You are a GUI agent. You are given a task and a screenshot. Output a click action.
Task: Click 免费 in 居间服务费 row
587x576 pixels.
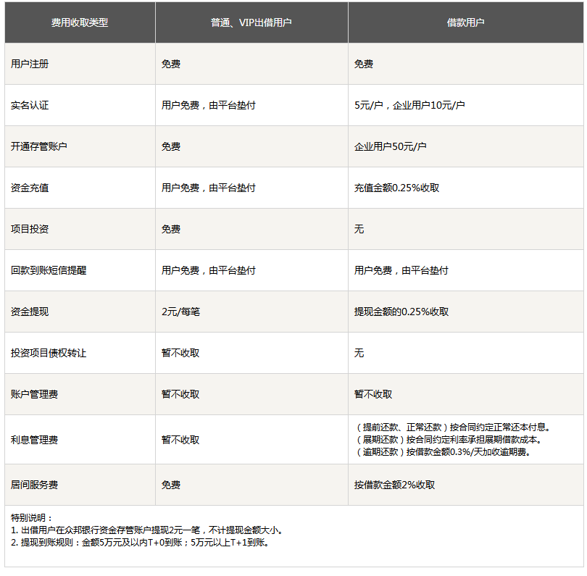171,485
